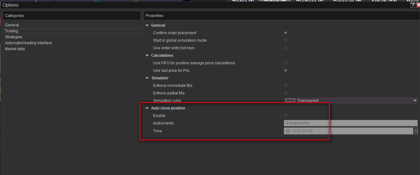Enable FIFO position average price checkbox

286,63
